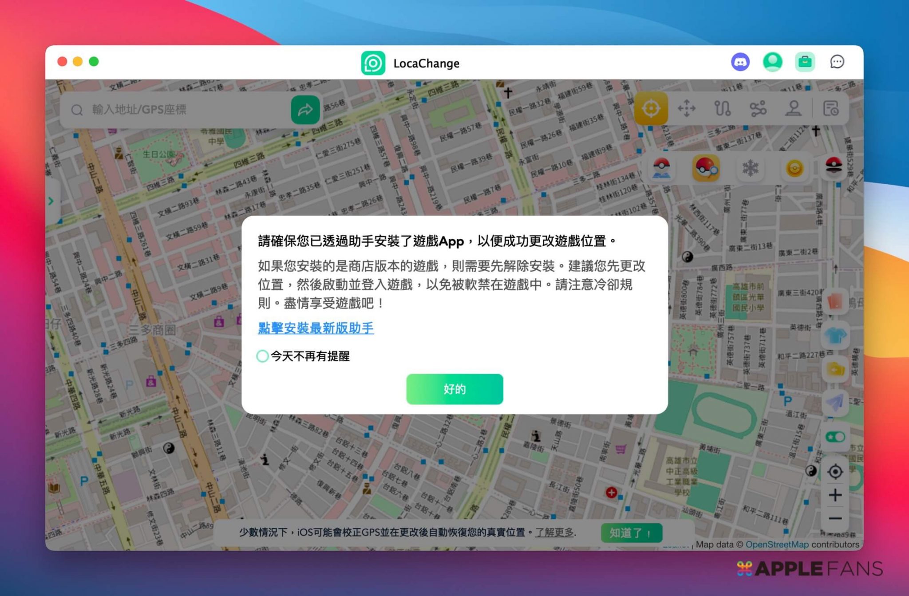Image resolution: width=909 pixels, height=596 pixels.
Task: Open the feedback chat bubble icon
Action: tap(837, 62)
